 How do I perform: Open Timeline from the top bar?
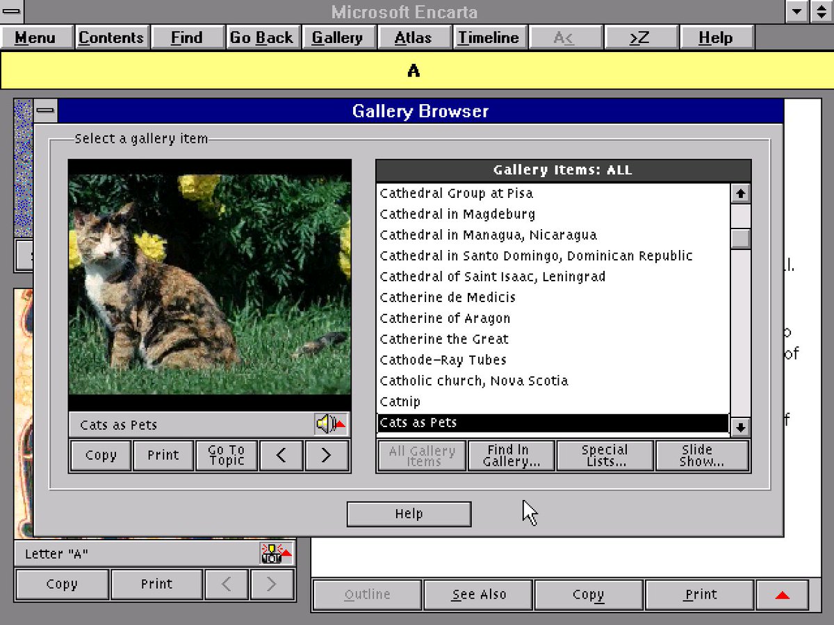[x=489, y=37]
